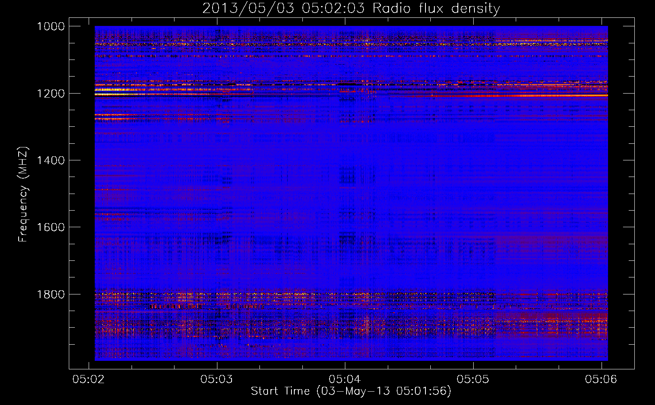The image size is (655, 405).
Task: Click the plot title '2013/05/03 05:02:03 Radio flux density'
Action: [x=351, y=9]
